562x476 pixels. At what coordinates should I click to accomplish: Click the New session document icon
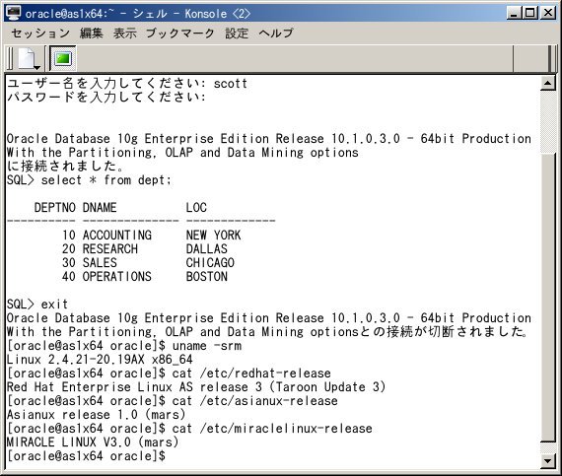point(26,58)
